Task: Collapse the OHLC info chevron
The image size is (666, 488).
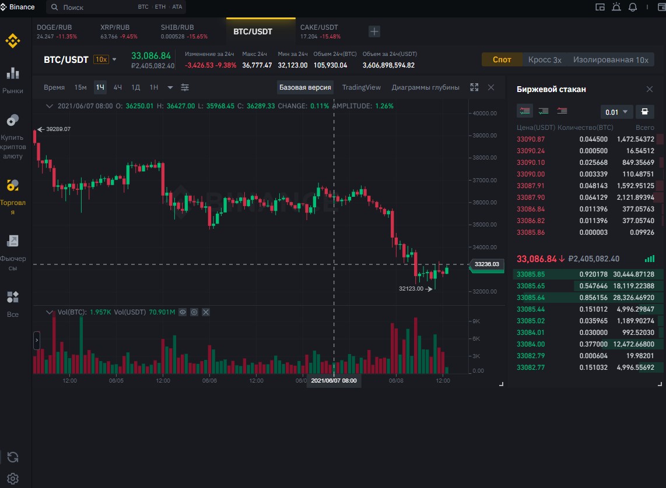Action: click(x=49, y=106)
